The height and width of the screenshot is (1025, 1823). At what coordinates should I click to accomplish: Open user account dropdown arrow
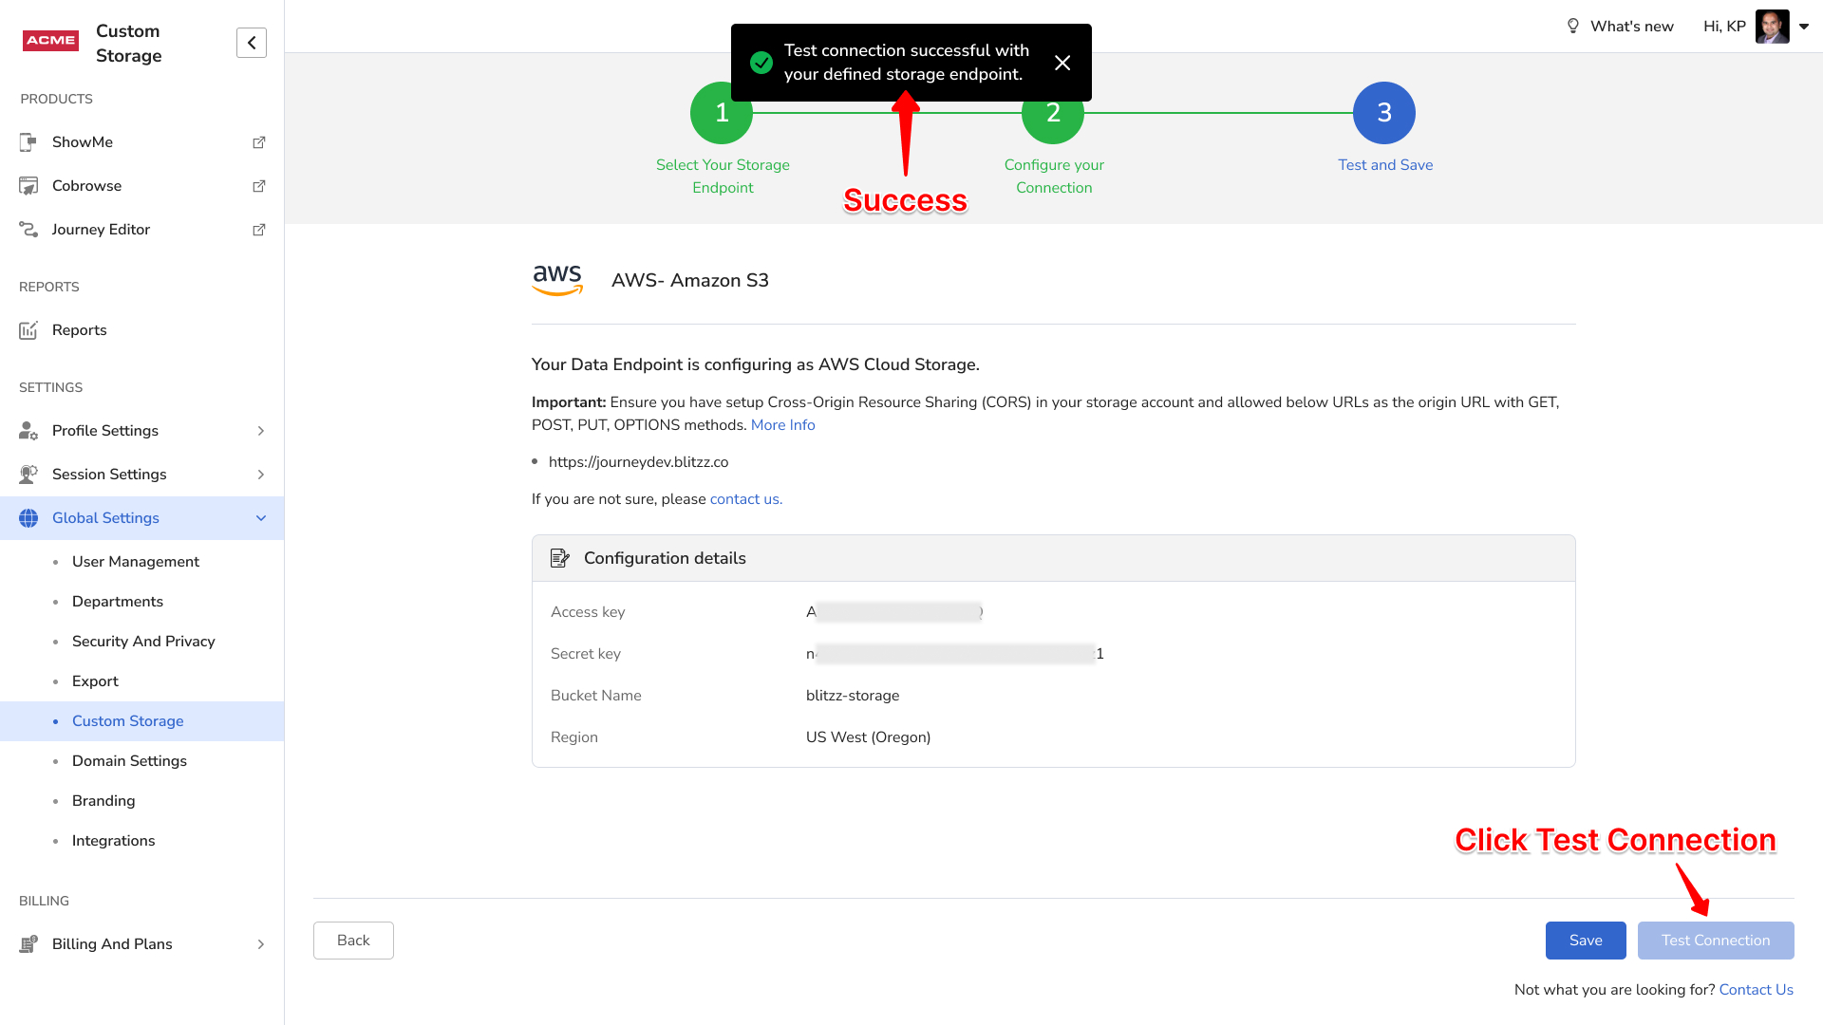[x=1804, y=27]
